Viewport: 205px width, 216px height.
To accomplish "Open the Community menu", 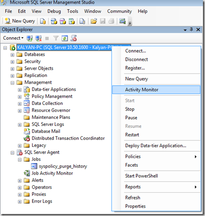I will [x=119, y=11].
